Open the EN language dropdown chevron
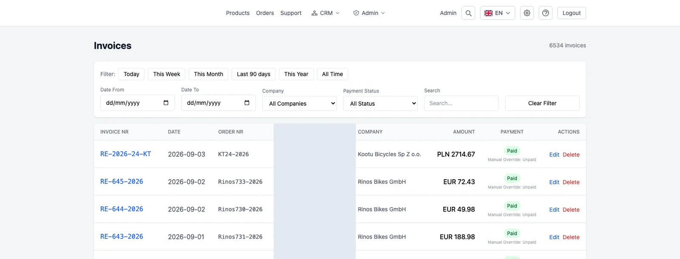The width and height of the screenshot is (680, 259). (x=508, y=13)
